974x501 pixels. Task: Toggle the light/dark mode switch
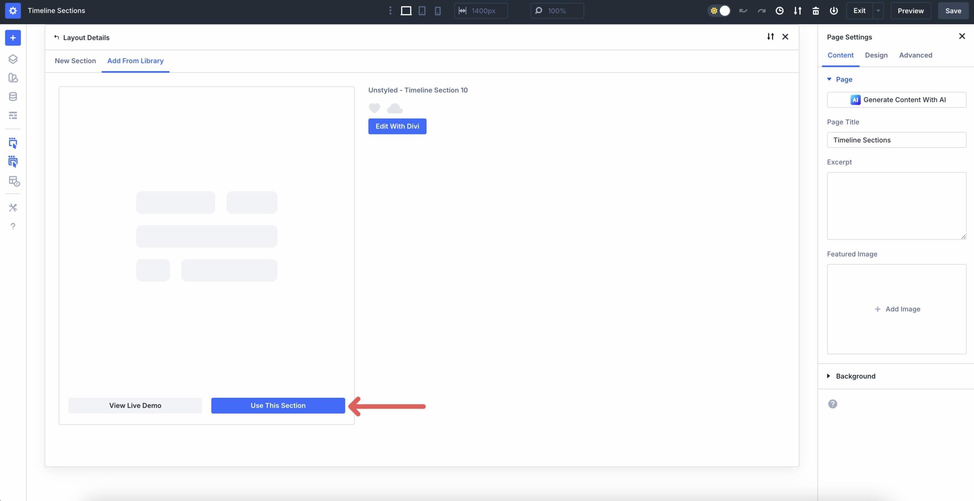click(x=719, y=11)
